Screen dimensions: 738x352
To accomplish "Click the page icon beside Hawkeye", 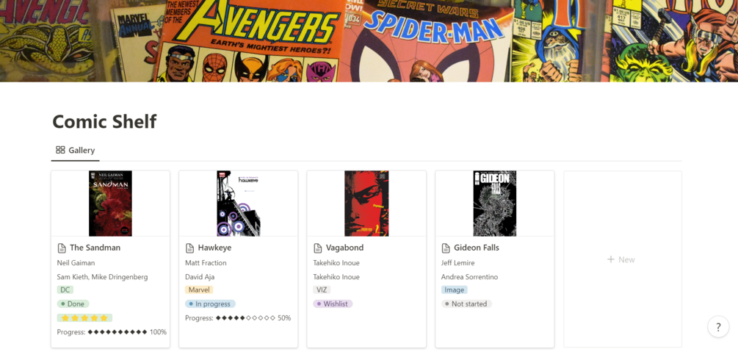I will click(189, 248).
